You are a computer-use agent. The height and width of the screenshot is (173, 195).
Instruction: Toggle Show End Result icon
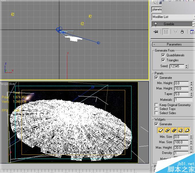point(166,32)
